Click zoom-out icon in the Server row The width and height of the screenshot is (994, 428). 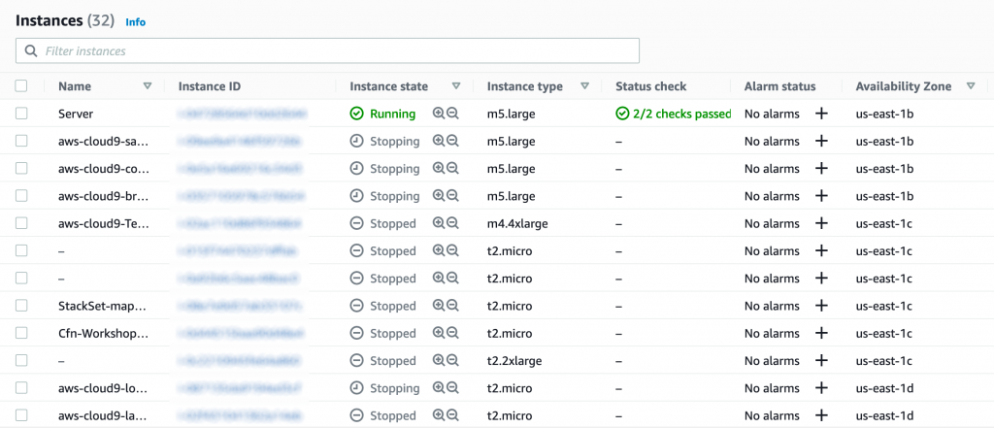click(452, 113)
